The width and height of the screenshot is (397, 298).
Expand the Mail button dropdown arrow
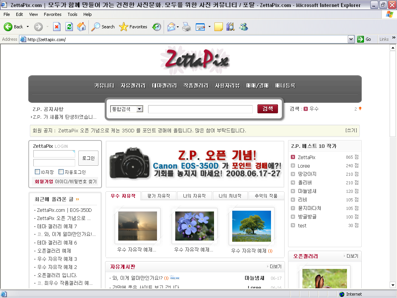178,27
